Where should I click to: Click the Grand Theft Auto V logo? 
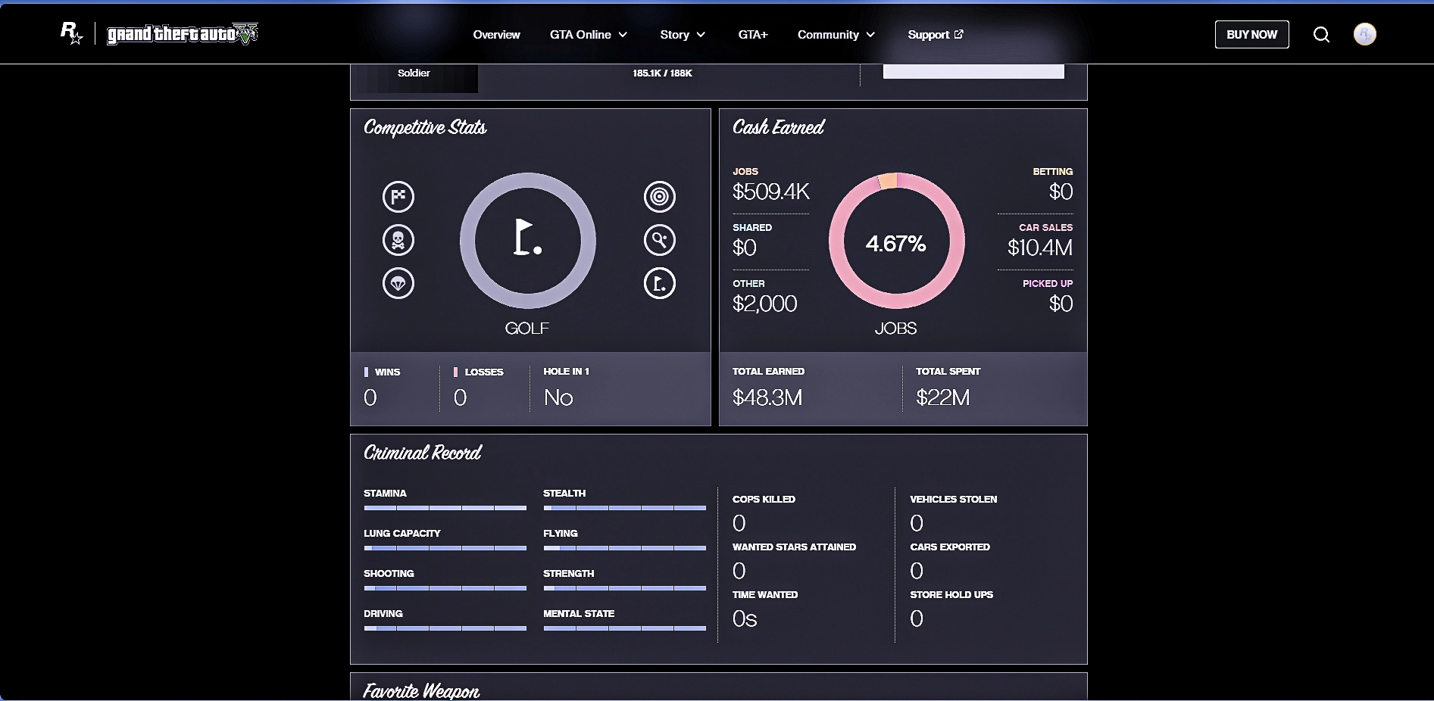(x=182, y=34)
